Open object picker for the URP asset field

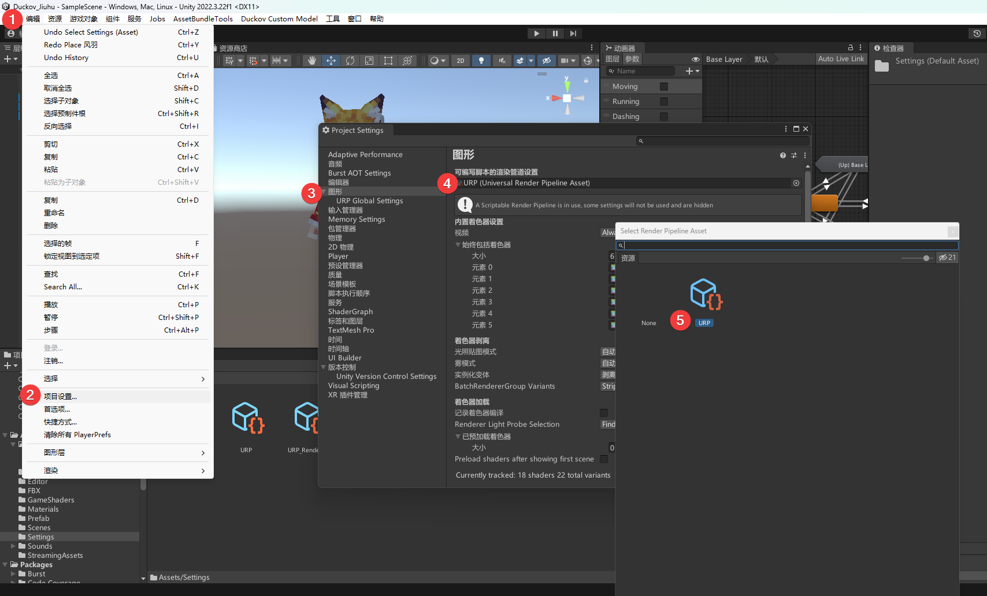796,183
